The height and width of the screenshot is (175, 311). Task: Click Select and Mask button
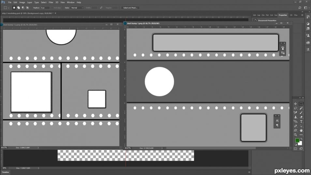coord(130,8)
